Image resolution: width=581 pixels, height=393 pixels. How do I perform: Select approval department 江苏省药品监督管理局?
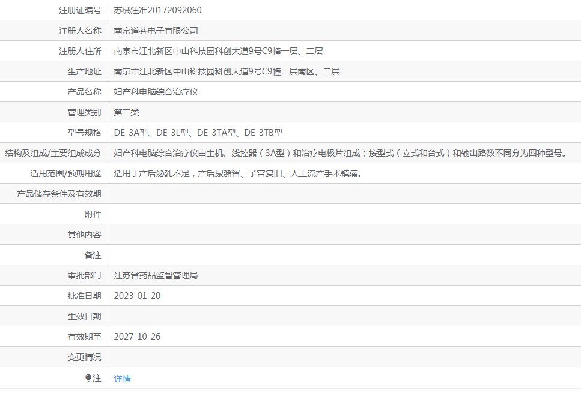156,275
